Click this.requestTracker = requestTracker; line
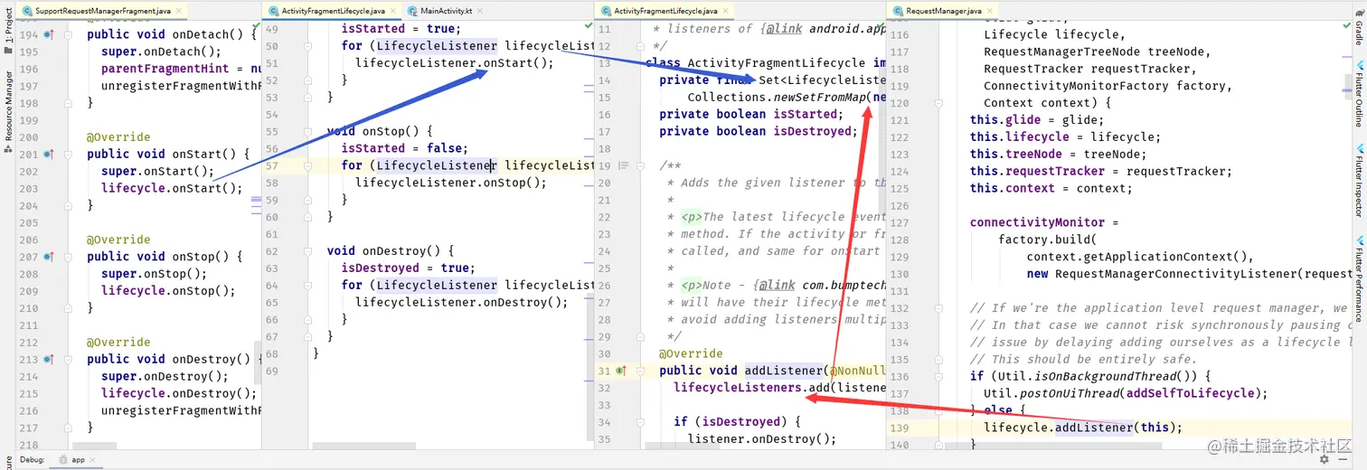Image resolution: width=1367 pixels, height=470 pixels. (1100, 172)
